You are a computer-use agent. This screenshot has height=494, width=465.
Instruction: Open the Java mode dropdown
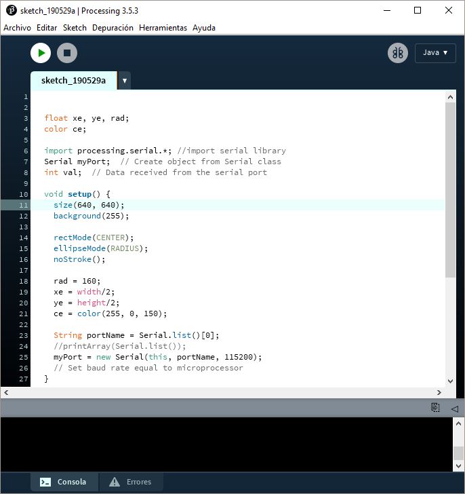point(435,53)
